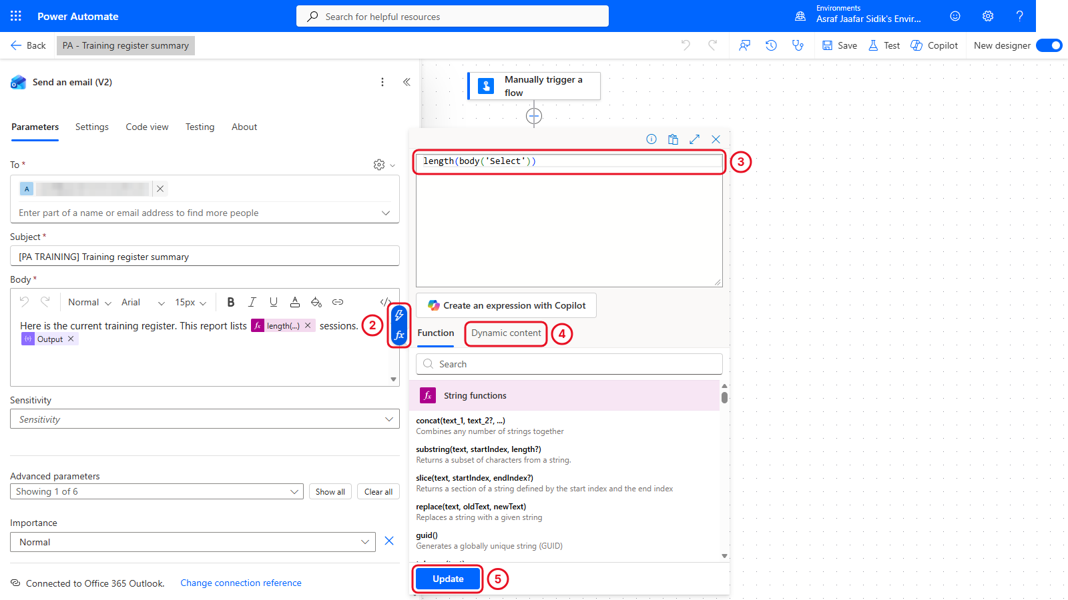Click the Show all button
This screenshot has height=600, width=1068.
click(x=330, y=491)
